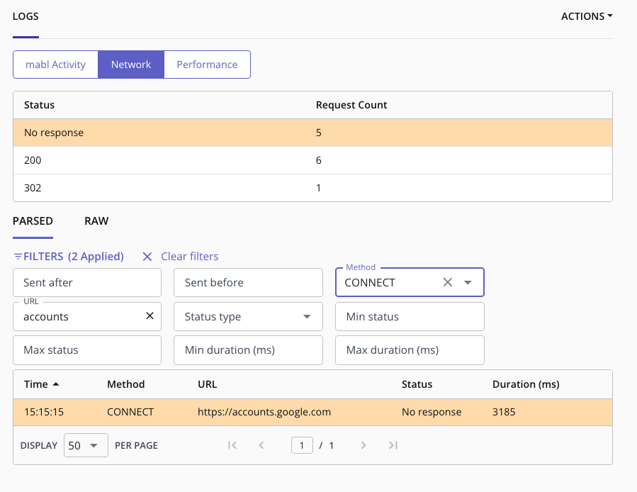Open the Display per page dropdown
Screen dimensions: 637x492
point(85,445)
